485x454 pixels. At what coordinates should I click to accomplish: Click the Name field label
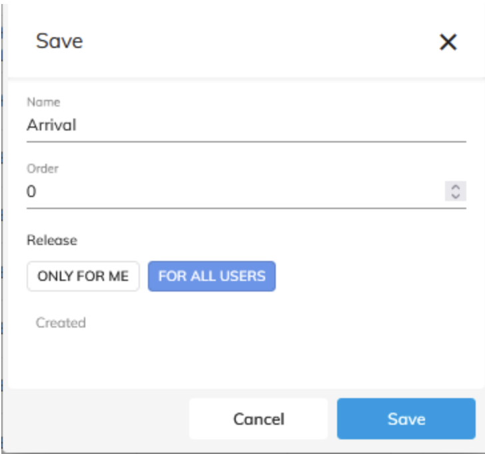coord(43,103)
